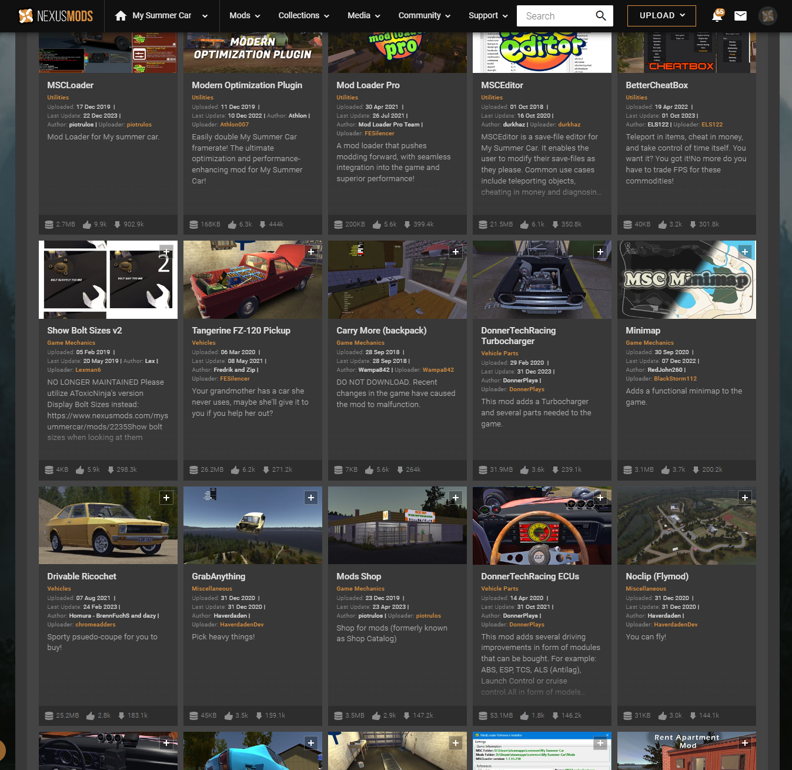
Task: Click the plus icon on Tangerine FZ-120 Pickup
Action: pos(311,252)
